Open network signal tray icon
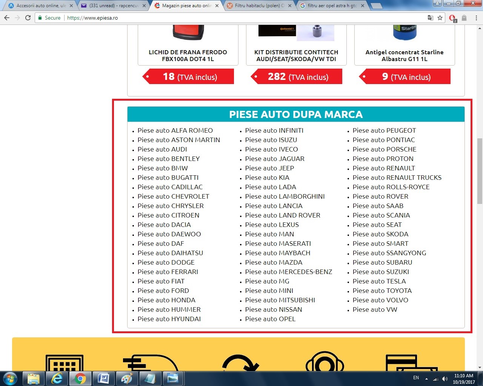This screenshot has height=386, width=483. [436, 378]
